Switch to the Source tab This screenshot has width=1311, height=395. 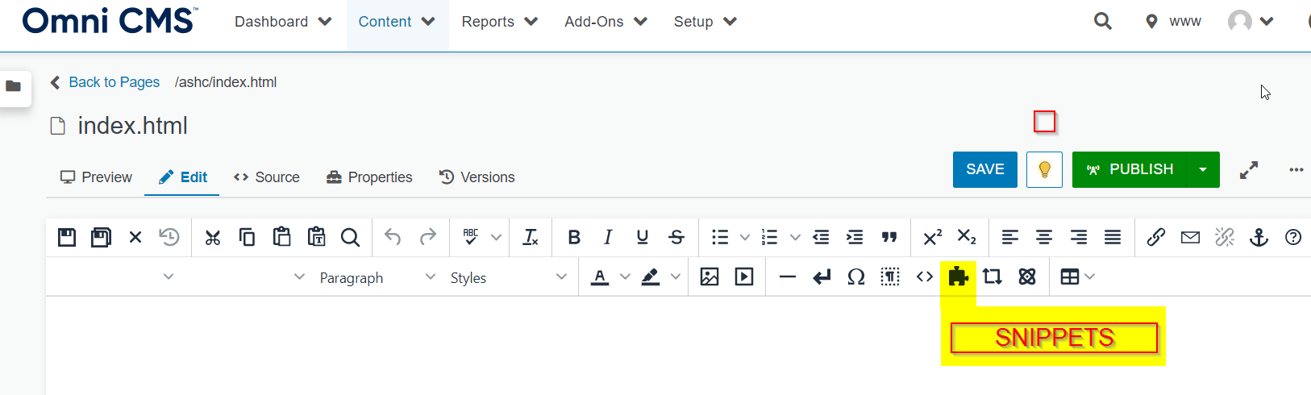click(x=267, y=177)
